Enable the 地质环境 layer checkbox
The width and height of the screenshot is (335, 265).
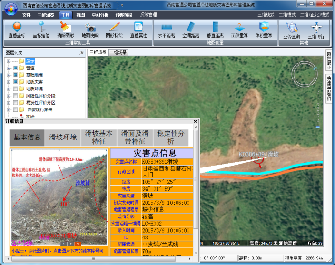pyautogui.click(x=15, y=89)
